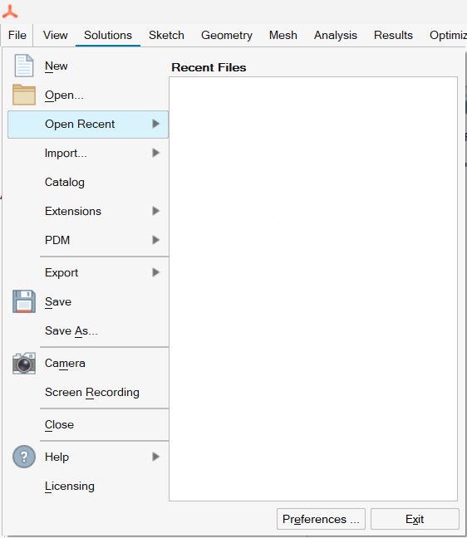Click the Help question mark icon
This screenshot has width=467, height=538.
[24, 457]
